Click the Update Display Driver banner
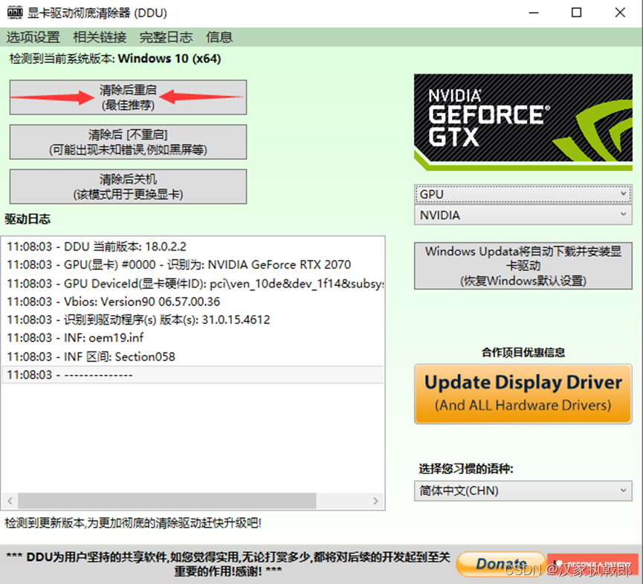The height and width of the screenshot is (584, 643). (x=523, y=394)
